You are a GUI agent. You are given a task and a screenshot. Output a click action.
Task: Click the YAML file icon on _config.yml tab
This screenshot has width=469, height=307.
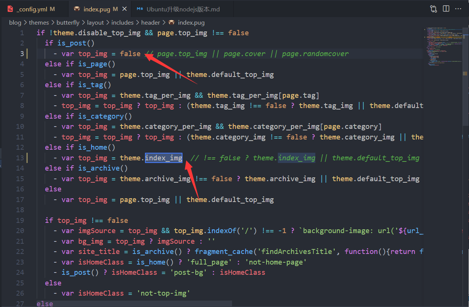point(10,9)
